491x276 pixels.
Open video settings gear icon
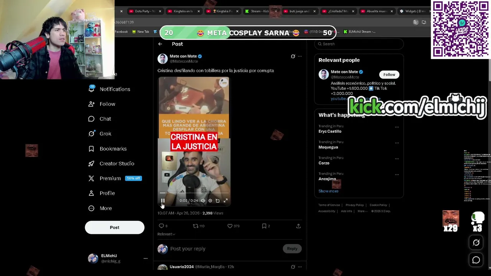[x=210, y=200]
